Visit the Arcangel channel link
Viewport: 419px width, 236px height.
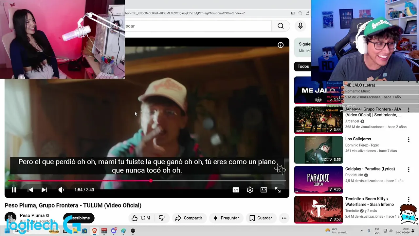point(352,121)
